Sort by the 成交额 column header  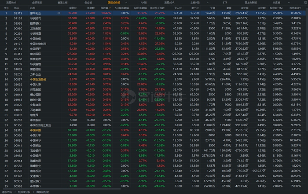[x=262, y=8]
